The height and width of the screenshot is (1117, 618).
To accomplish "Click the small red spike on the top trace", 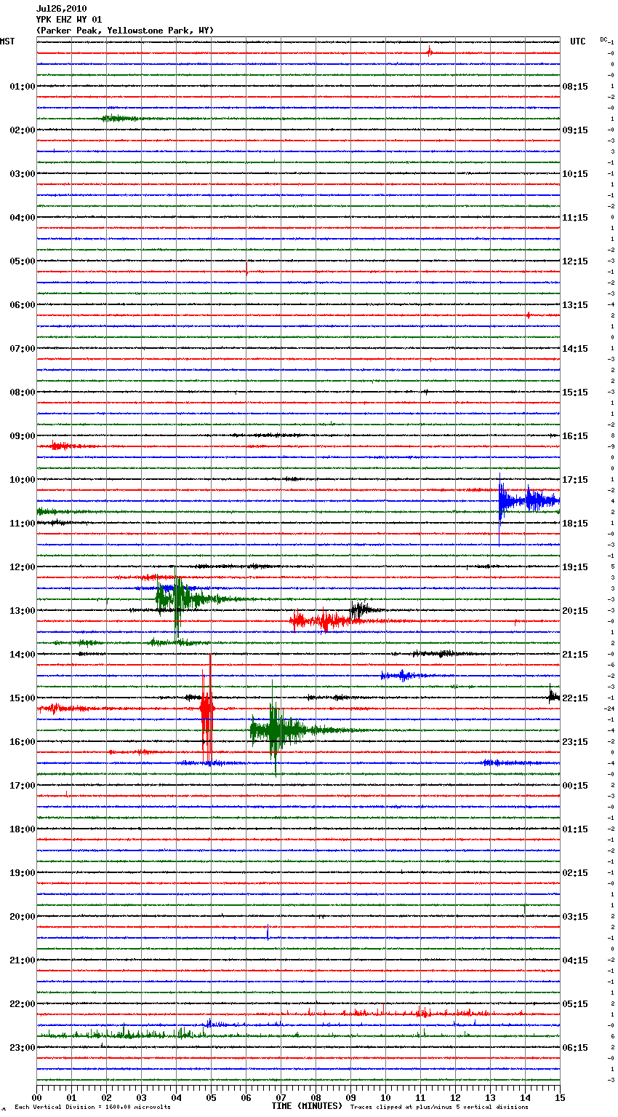I will pos(430,52).
